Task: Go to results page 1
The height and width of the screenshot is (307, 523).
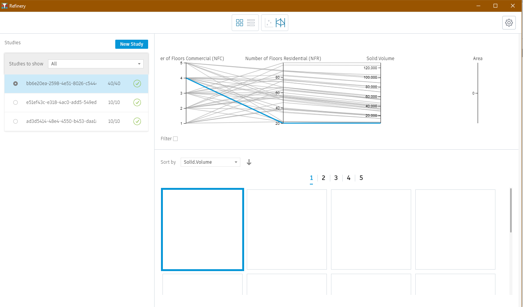Action: pos(311,178)
